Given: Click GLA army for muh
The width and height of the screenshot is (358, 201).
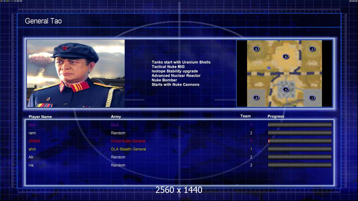Looking at the screenshot, I should pos(115,125).
